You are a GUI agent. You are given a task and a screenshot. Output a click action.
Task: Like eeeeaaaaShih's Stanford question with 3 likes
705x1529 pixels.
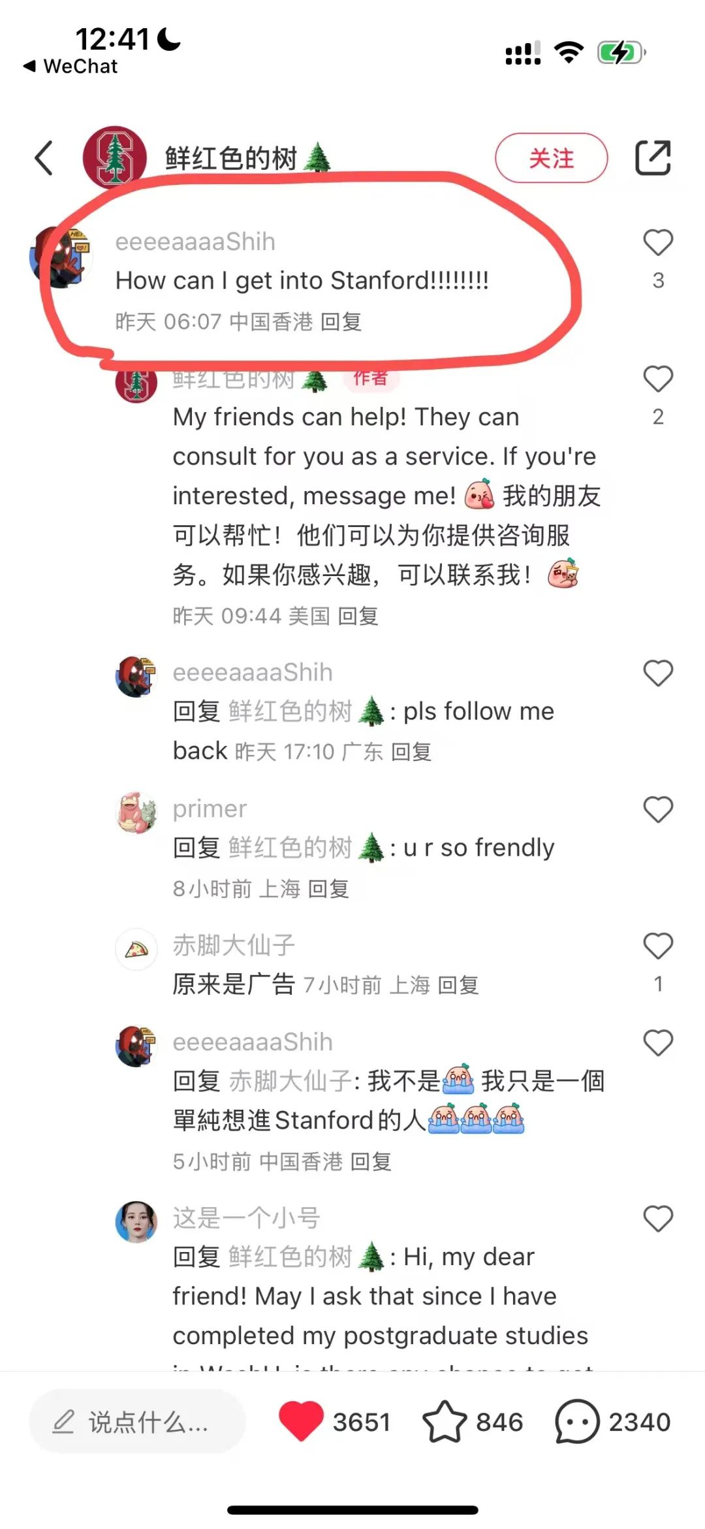click(658, 243)
